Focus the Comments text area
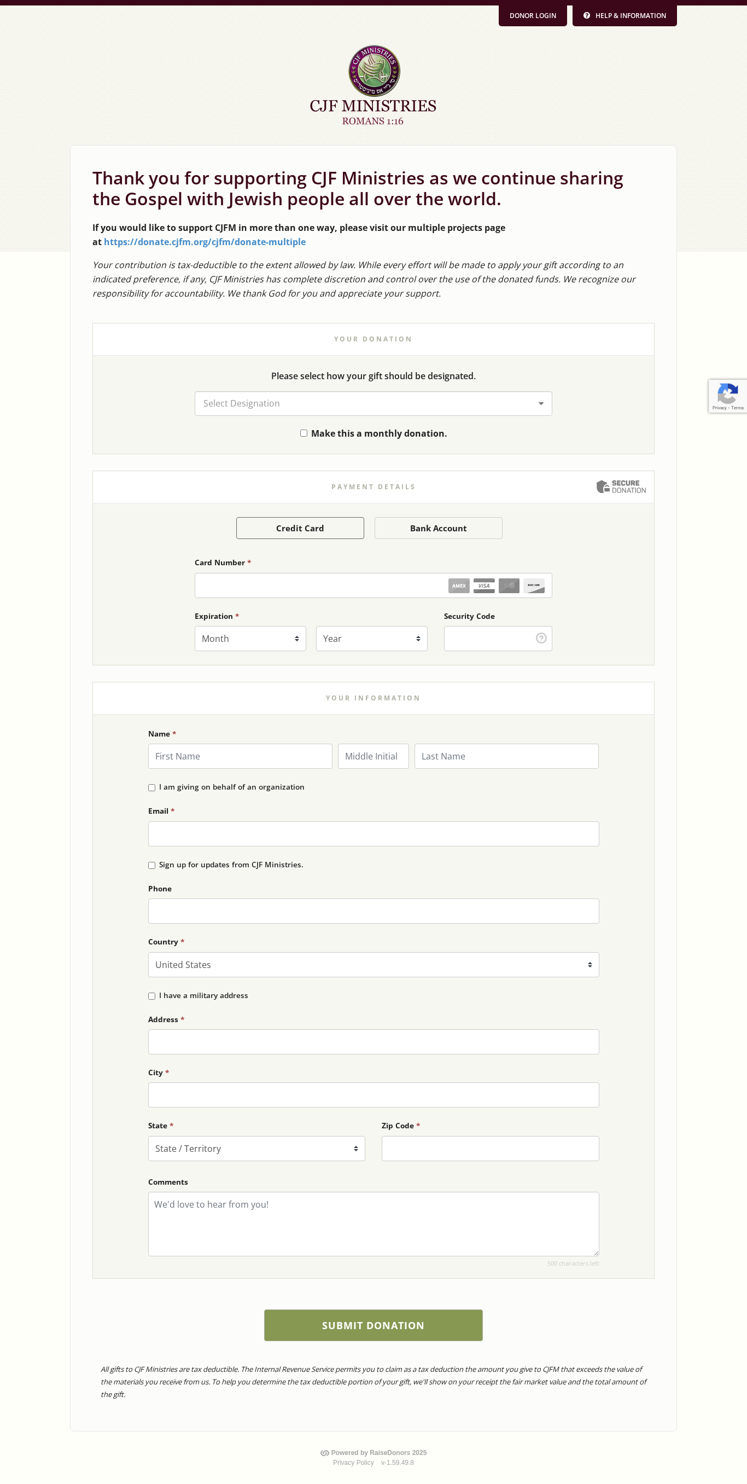Screen dimensions: 747x1484 pos(373,1224)
